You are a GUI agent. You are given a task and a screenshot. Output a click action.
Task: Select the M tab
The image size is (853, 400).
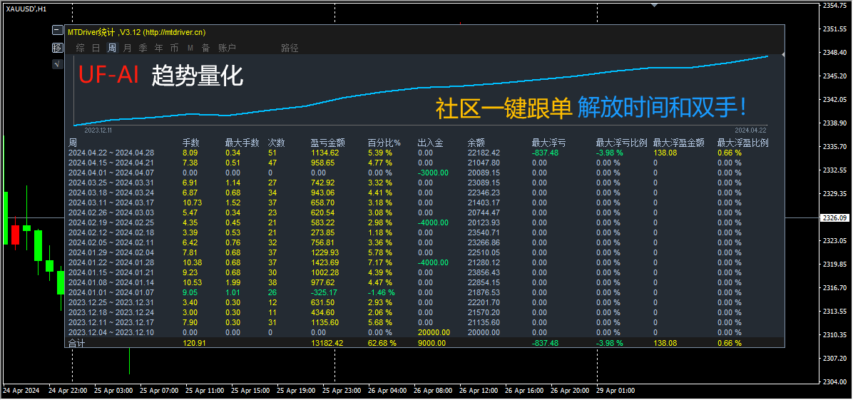click(x=190, y=48)
